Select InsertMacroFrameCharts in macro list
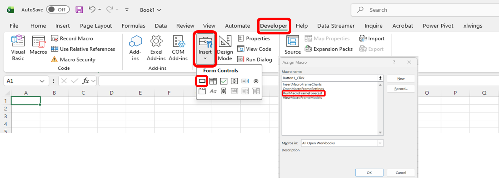 point(302,84)
